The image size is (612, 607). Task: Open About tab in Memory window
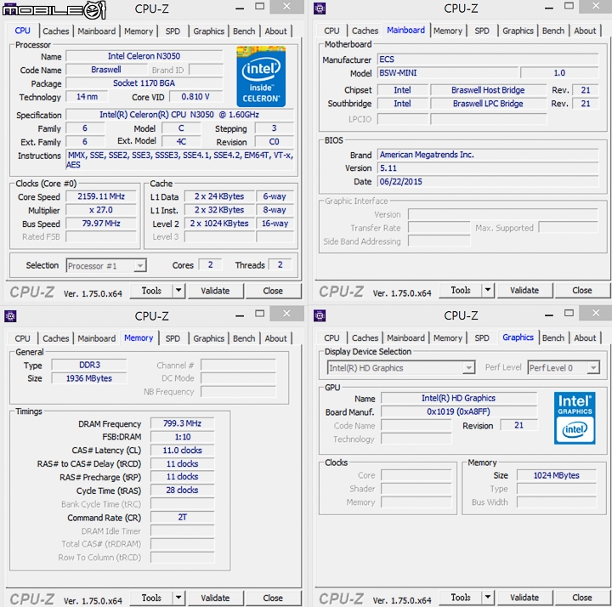(x=275, y=338)
